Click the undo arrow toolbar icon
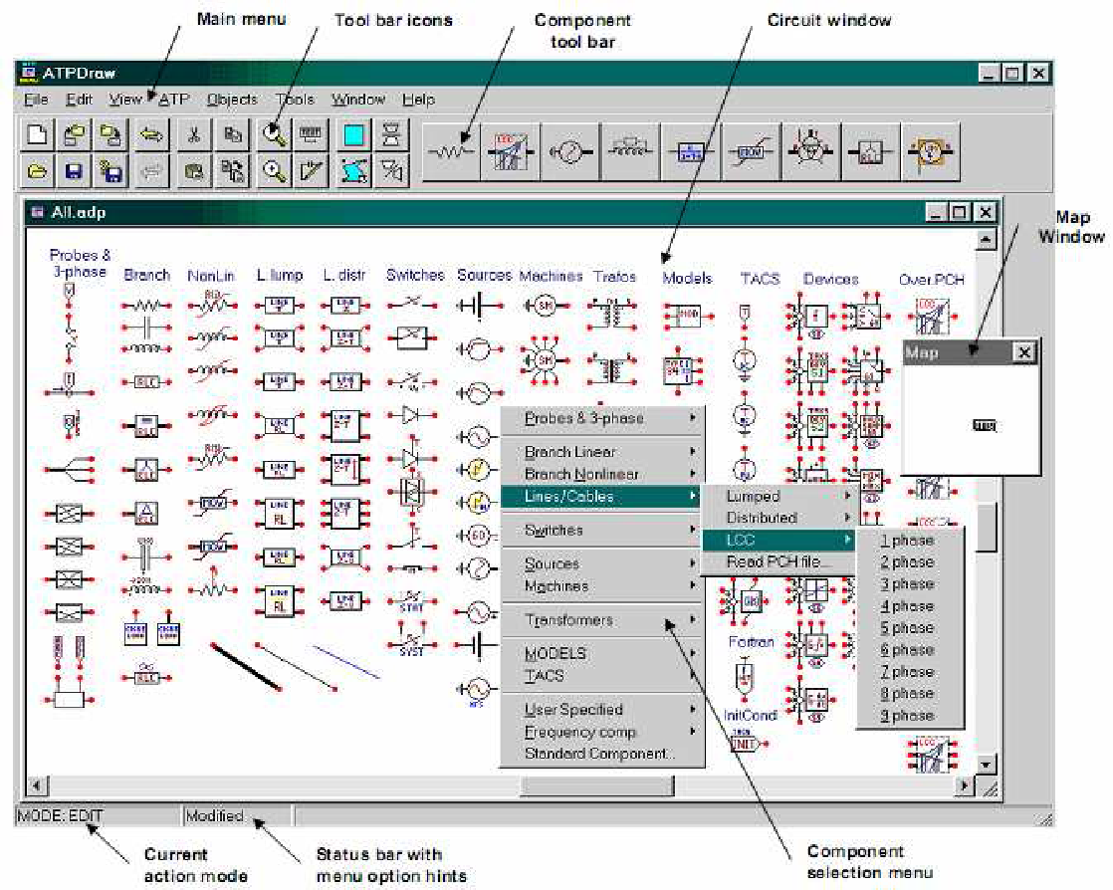Screen dimensions: 1113x890 (x=152, y=135)
